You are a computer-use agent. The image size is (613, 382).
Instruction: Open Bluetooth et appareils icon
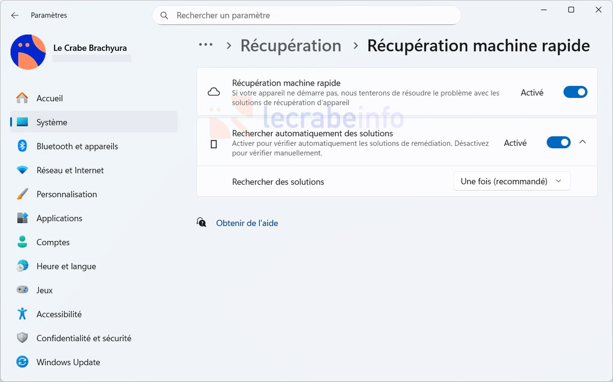click(22, 146)
